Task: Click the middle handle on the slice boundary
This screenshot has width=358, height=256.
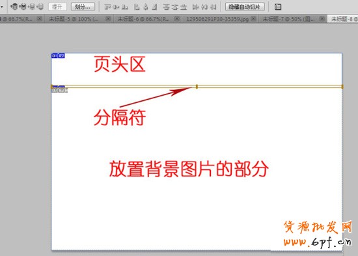Action: click(x=197, y=87)
